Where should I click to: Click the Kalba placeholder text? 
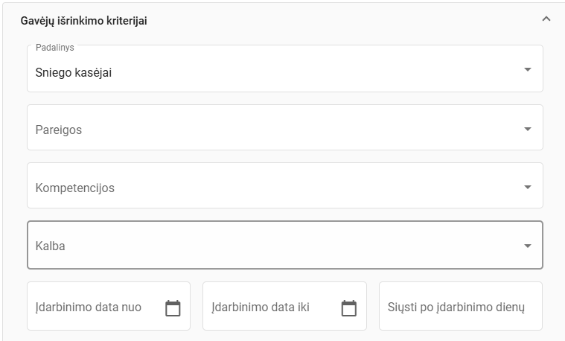click(x=50, y=246)
